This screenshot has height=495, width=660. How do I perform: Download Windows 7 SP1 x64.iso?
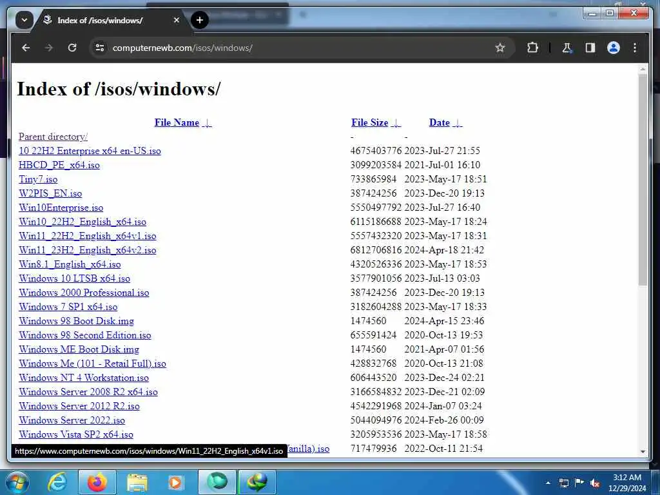(68, 307)
